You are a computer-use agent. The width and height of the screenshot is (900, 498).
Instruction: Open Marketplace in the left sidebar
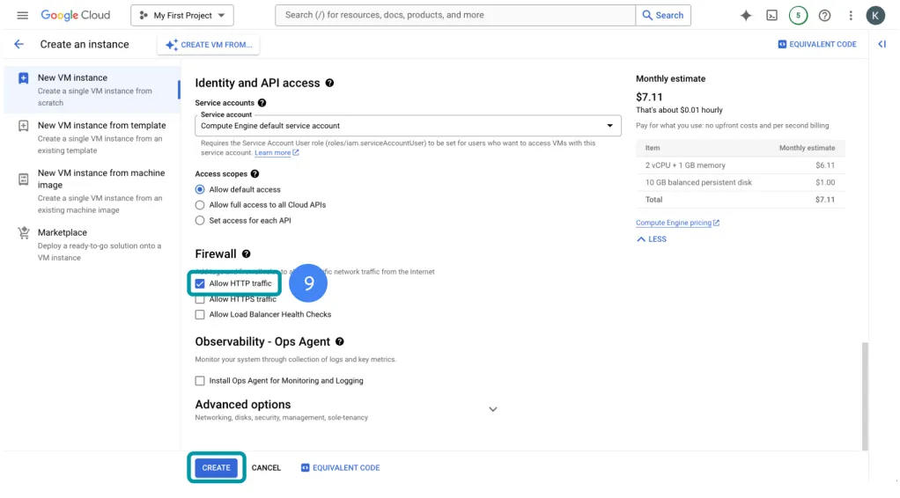coord(62,233)
